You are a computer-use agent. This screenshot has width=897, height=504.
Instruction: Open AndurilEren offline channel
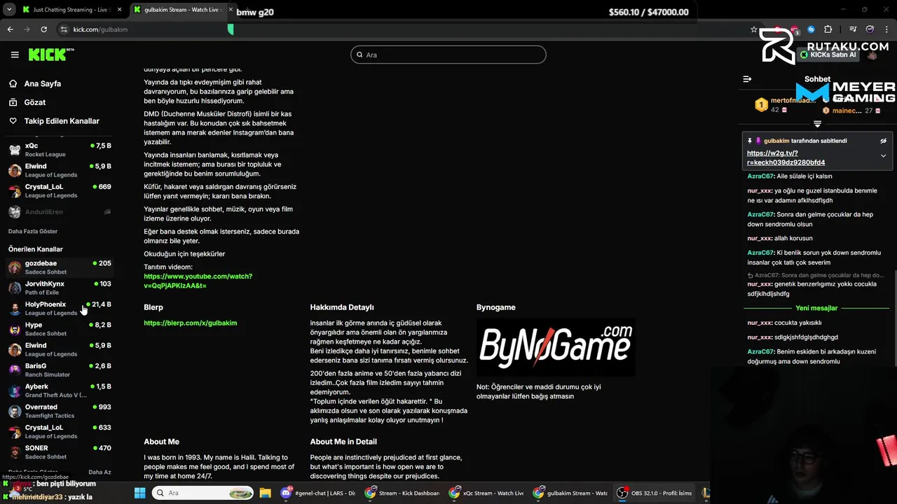[x=60, y=211]
